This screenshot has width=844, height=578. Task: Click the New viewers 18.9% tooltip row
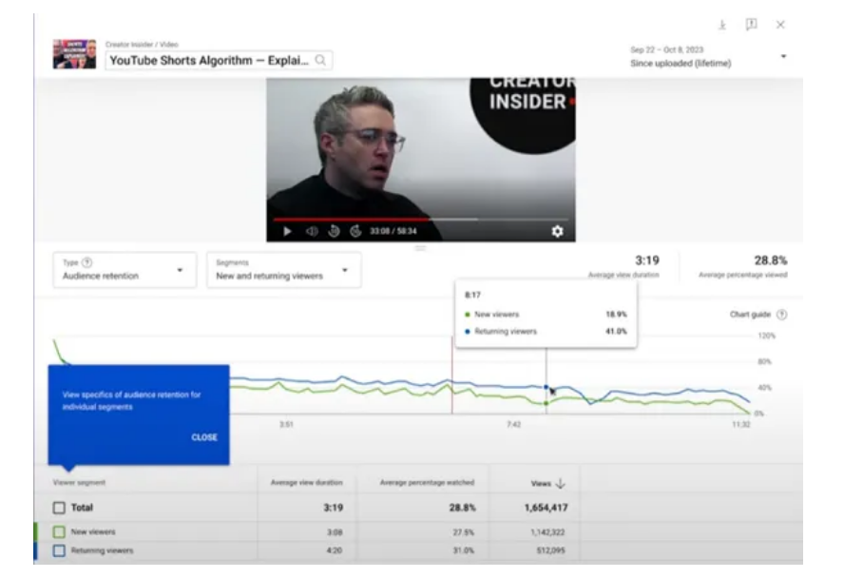click(546, 315)
